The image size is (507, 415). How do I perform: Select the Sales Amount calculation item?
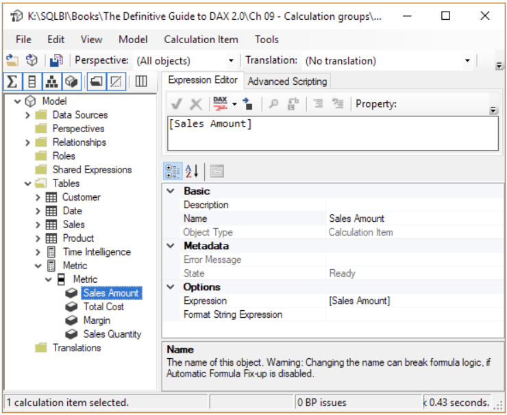111,293
